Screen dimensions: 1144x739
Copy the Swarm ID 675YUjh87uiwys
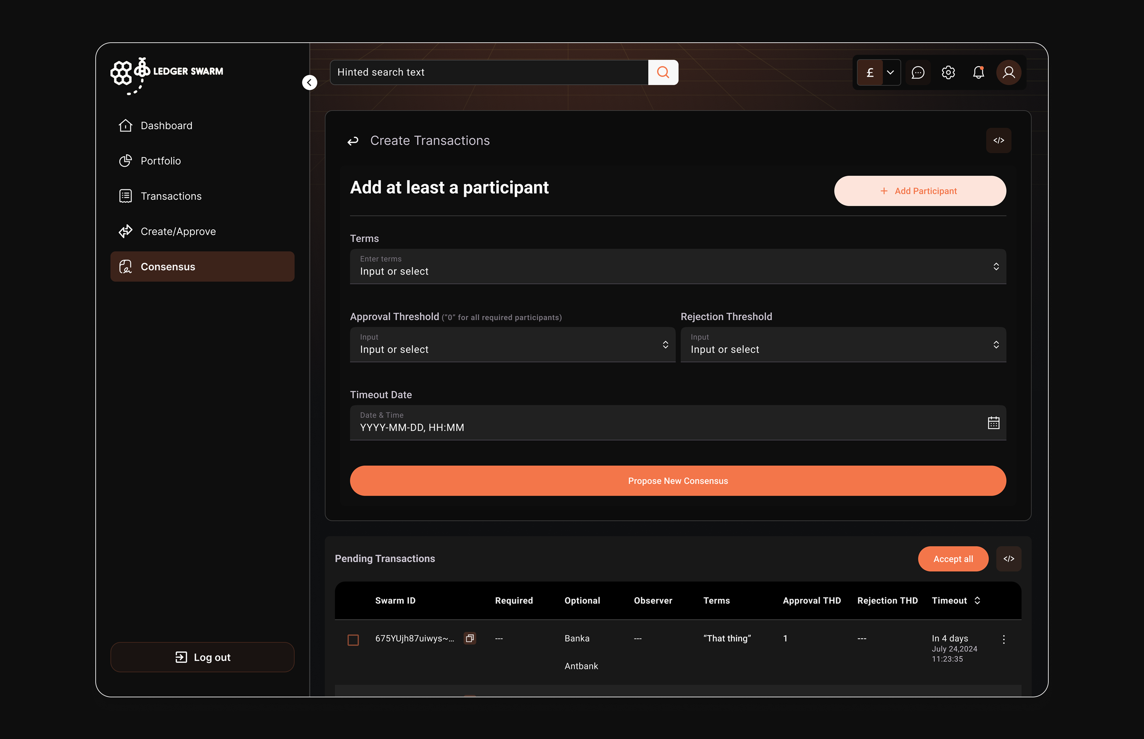point(469,638)
